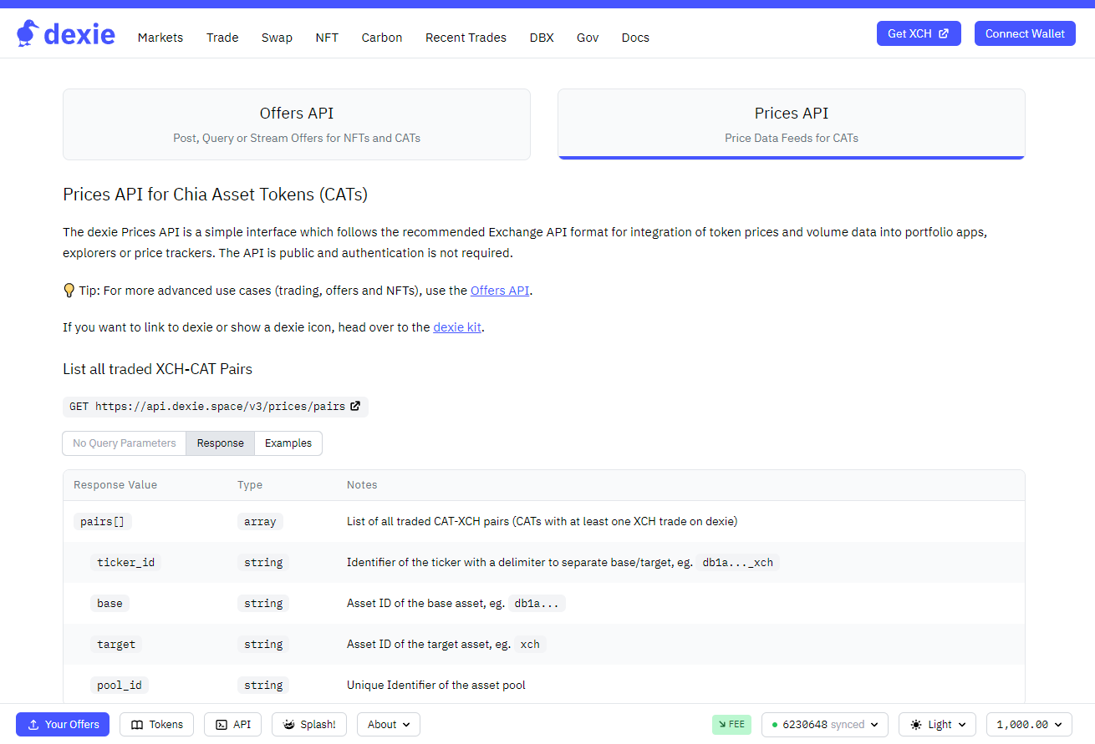Viewport: 1095px width, 744px height.
Task: Open the Swap page
Action: point(277,38)
